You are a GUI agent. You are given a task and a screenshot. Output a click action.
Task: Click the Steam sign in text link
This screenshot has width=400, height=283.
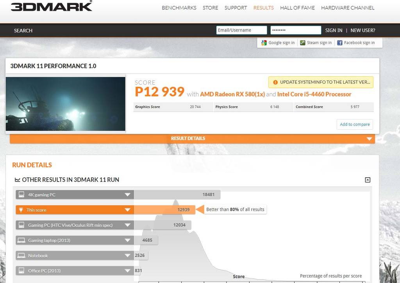click(x=319, y=43)
